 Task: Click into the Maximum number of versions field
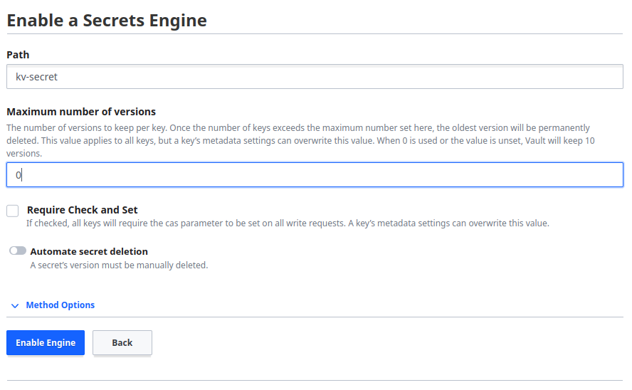(315, 174)
